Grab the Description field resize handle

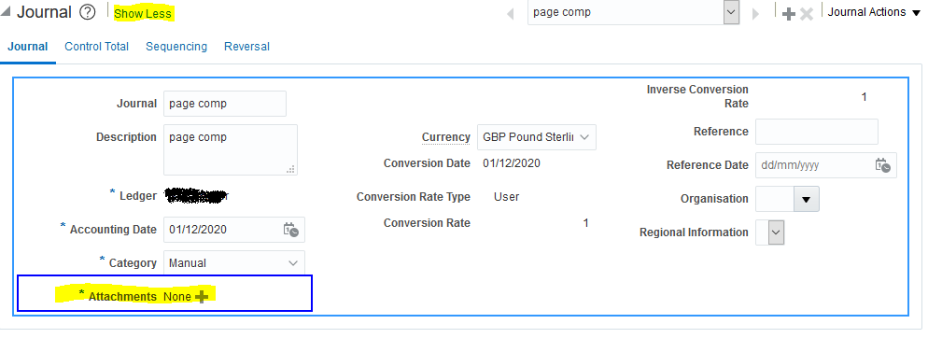pos(290,169)
